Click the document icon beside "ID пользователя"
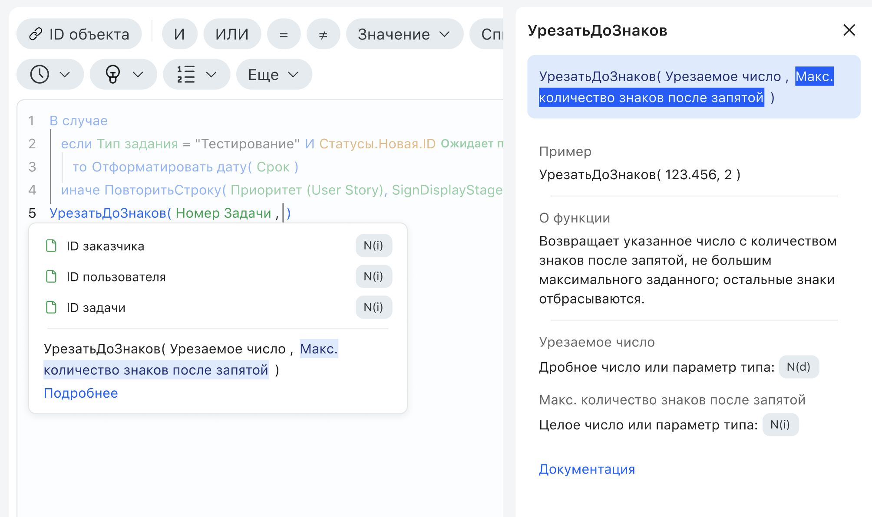This screenshot has width=872, height=517. [51, 276]
